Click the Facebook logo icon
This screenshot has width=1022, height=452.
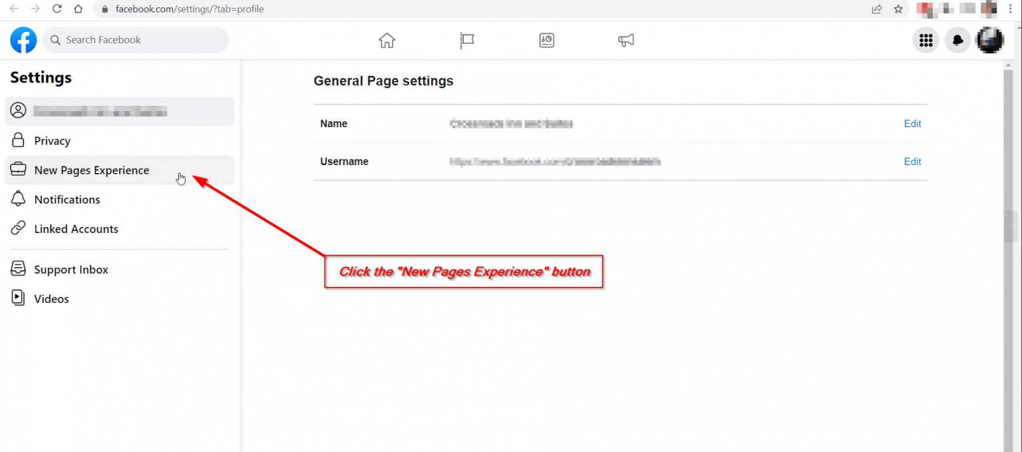23,40
